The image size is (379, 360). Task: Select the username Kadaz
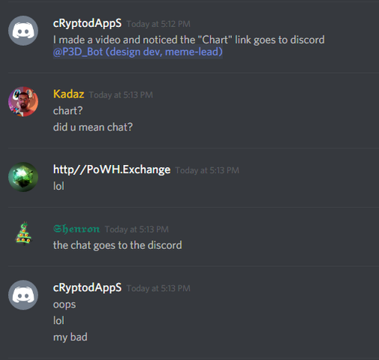point(68,94)
